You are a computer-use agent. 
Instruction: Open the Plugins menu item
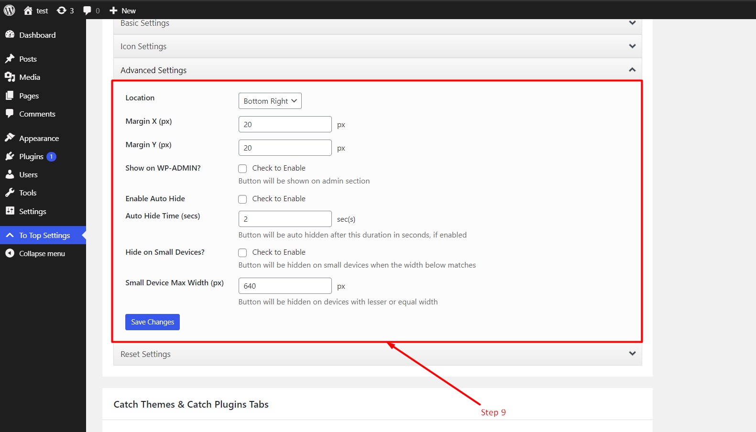43,156
